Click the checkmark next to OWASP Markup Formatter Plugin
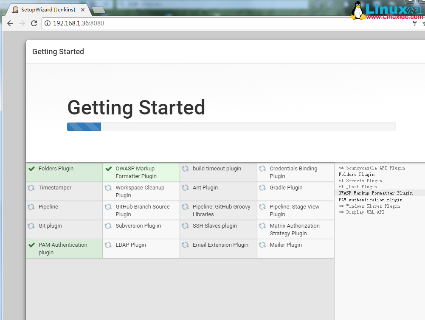Image resolution: width=425 pixels, height=320 pixels. tap(109, 168)
